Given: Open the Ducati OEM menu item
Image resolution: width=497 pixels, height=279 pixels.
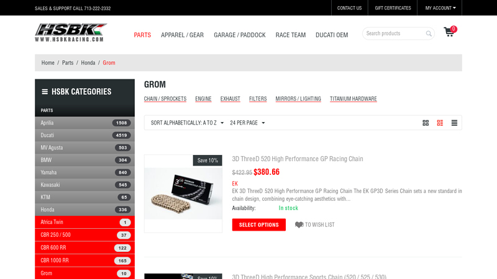Looking at the screenshot, I should click(x=332, y=35).
